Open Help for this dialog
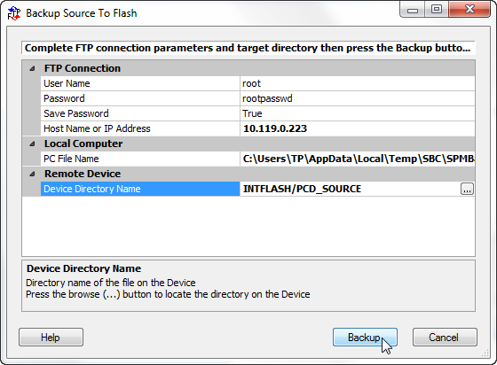The image size is (497, 365). 51,338
